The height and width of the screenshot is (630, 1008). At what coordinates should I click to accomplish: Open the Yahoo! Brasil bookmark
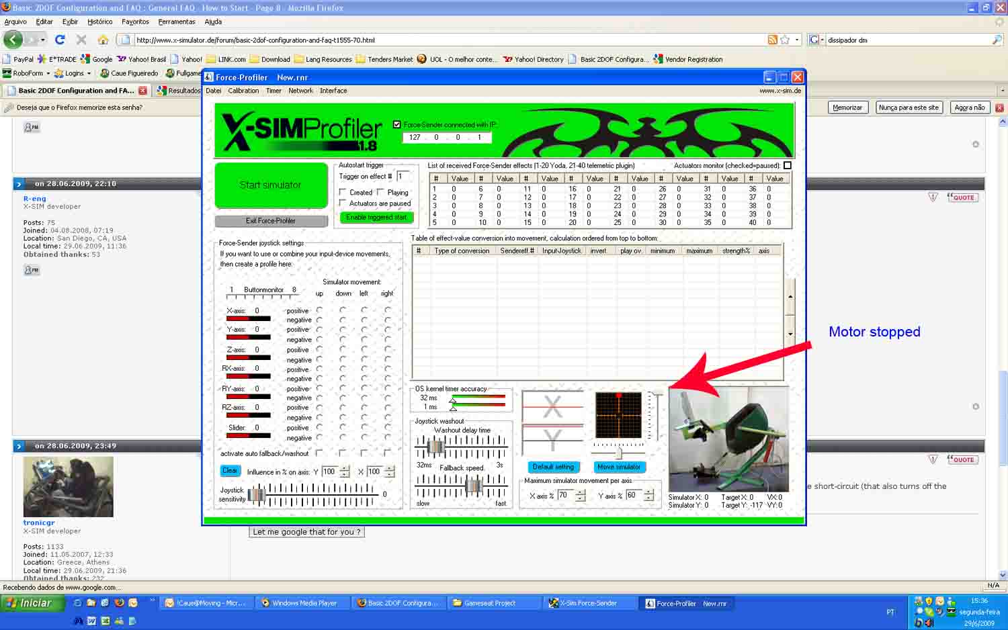(x=142, y=59)
